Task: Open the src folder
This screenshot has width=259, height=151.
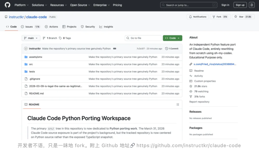Action: click(31, 64)
